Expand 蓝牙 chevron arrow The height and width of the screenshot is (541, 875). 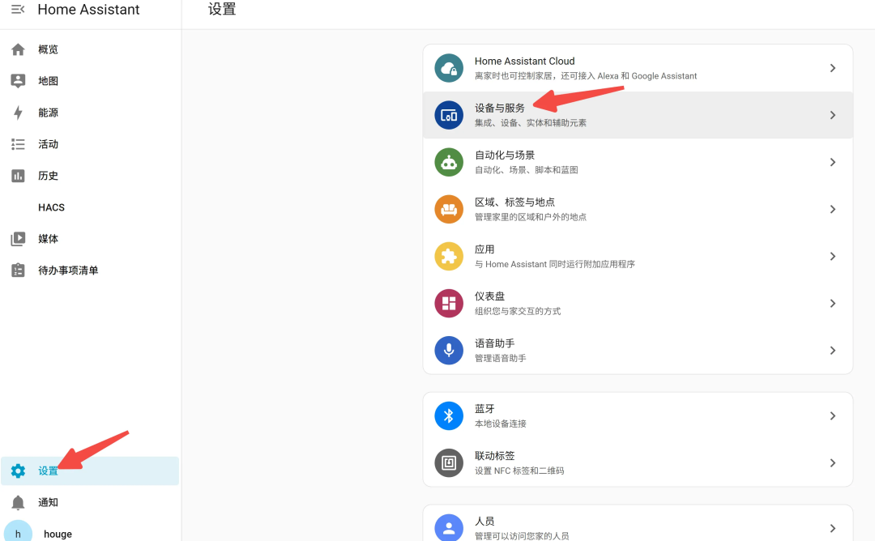click(833, 416)
